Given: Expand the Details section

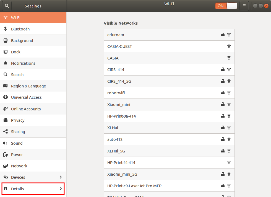Looking at the screenshot, I should click(33, 188).
